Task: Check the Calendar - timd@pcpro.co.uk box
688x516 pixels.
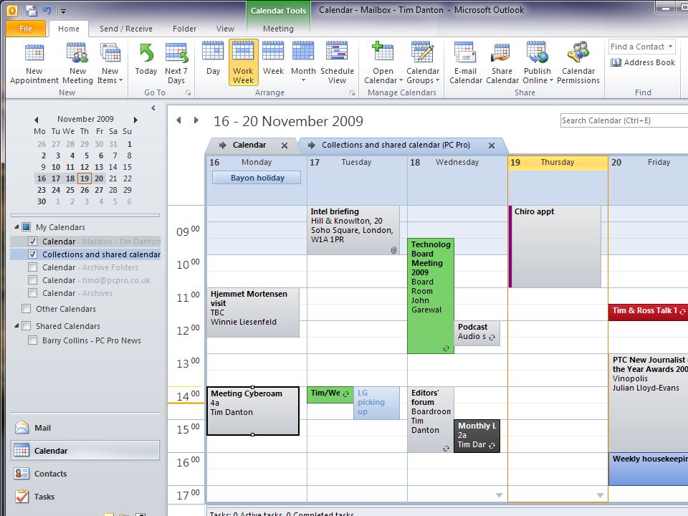Action: [x=32, y=280]
